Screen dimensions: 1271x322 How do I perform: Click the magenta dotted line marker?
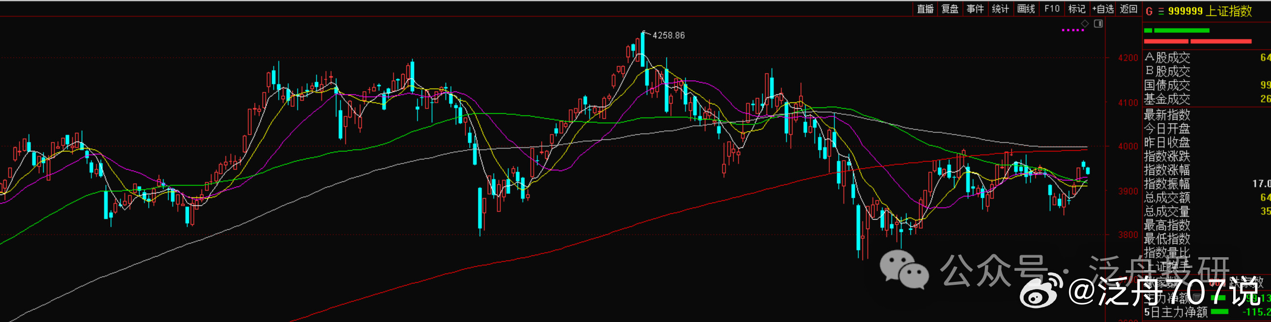click(x=1072, y=30)
